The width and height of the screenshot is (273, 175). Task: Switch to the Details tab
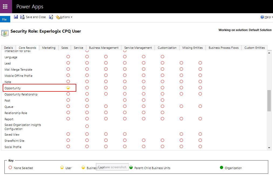[x=9, y=48]
